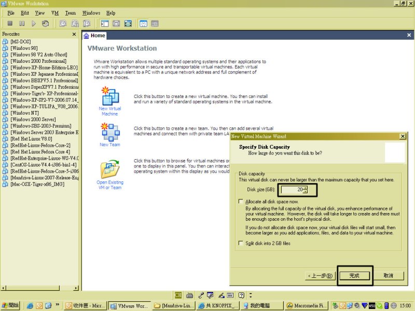Click the Full Screen toolbar icon

[128, 23]
